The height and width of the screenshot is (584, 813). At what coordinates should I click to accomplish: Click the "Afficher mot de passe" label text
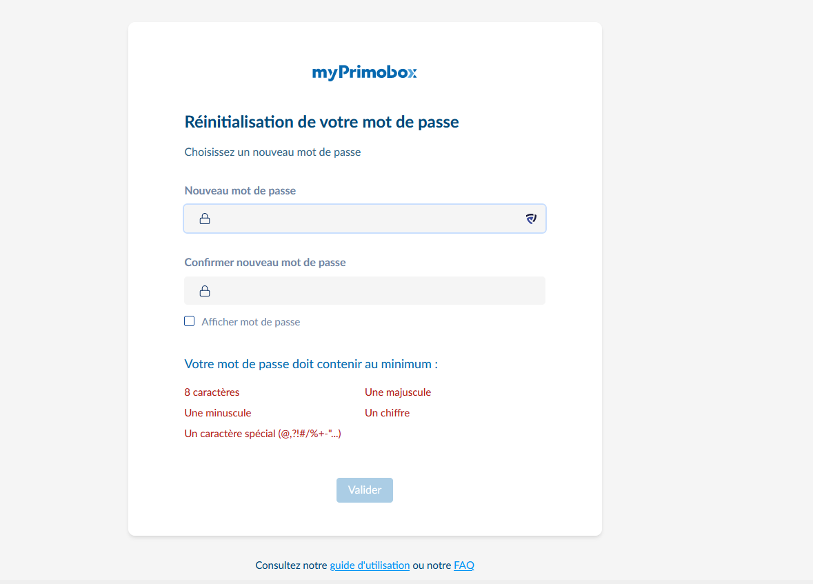coord(250,322)
